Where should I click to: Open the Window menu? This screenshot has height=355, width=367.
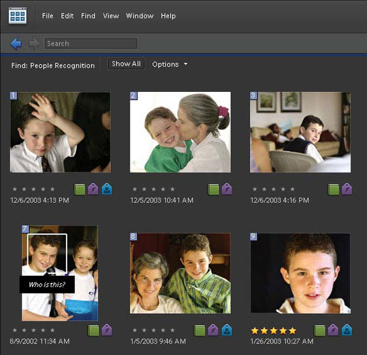pyautogui.click(x=140, y=16)
